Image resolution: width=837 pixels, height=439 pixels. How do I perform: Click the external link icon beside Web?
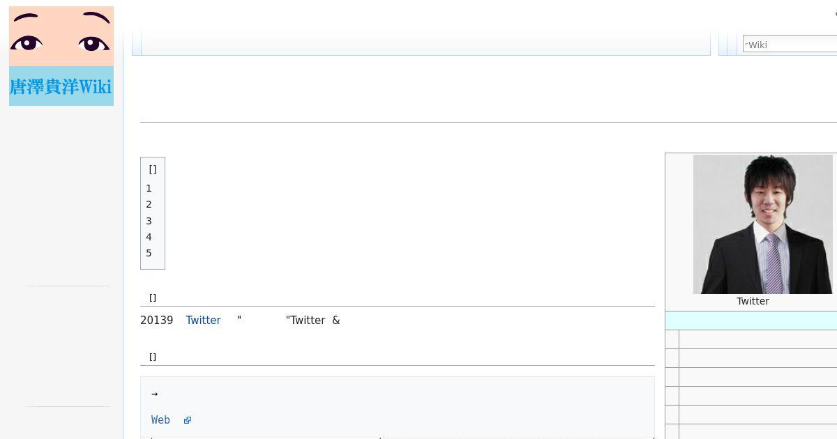point(187,420)
